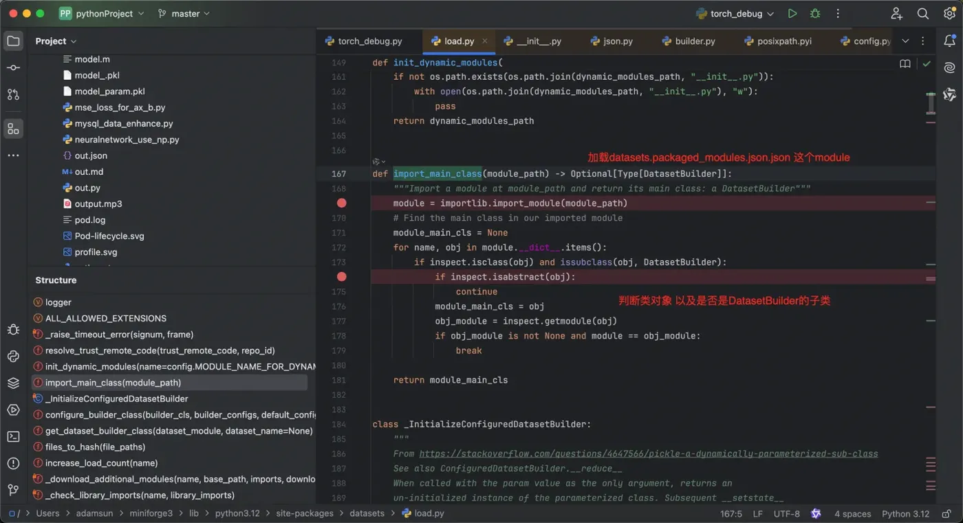
Task: Open the editor tabs options menu
Action: click(x=923, y=41)
